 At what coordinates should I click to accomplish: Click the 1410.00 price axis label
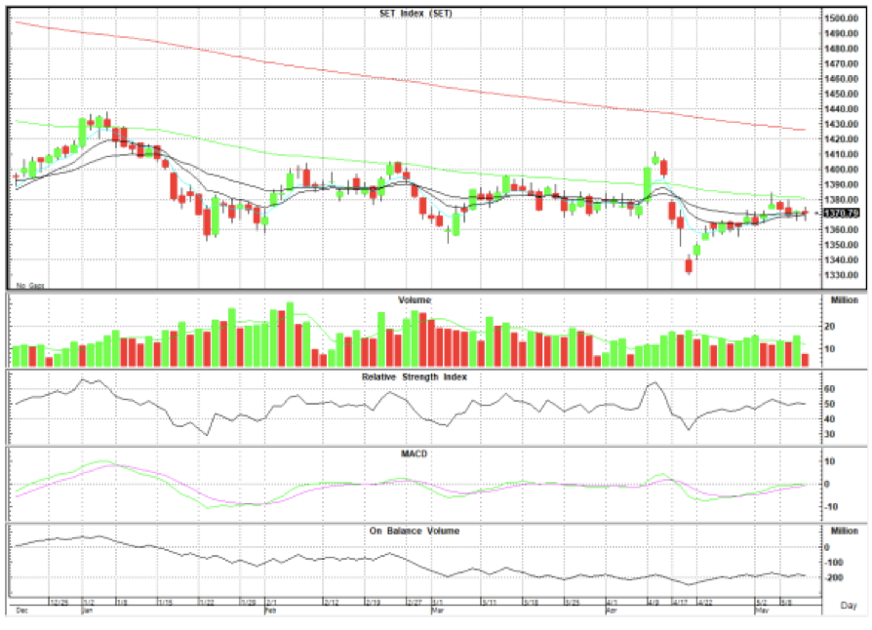[x=842, y=155]
